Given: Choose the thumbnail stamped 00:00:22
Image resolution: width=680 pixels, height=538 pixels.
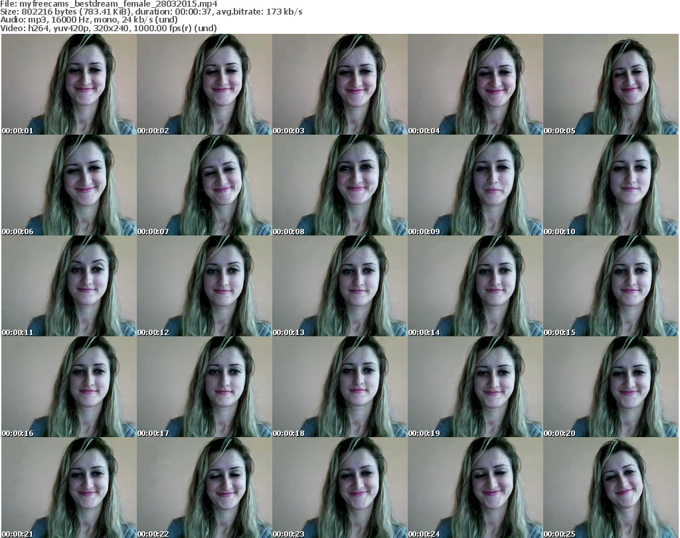Looking at the screenshot, I should coord(205,488).
